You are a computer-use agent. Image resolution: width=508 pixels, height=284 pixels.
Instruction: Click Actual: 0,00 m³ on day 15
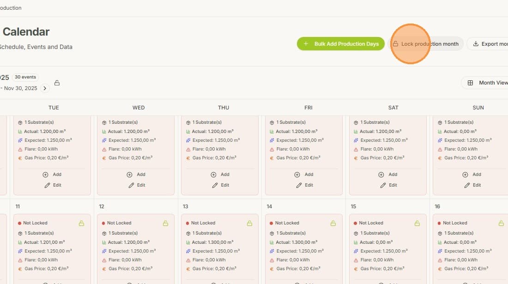(x=376, y=242)
